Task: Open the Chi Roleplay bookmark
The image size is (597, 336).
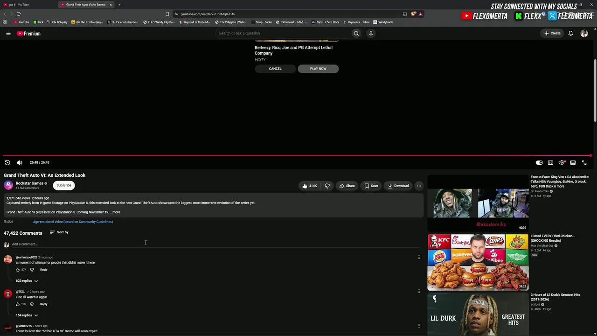Action: [x=57, y=22]
